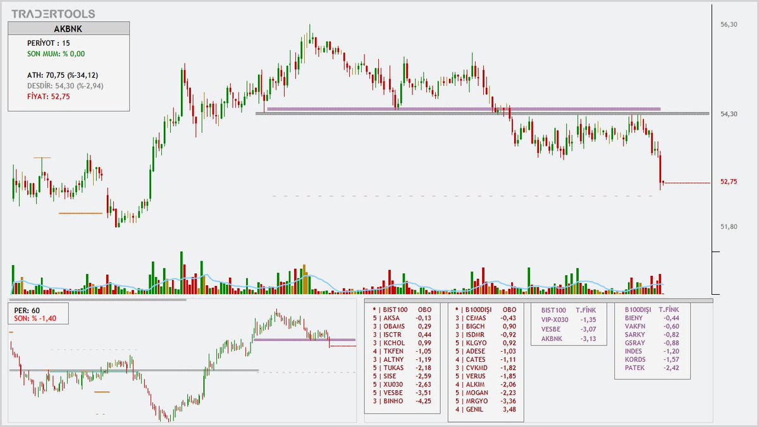This screenshot has width=759, height=427.
Task: Select the TUKAS row with -2,18
Action: pyautogui.click(x=402, y=367)
